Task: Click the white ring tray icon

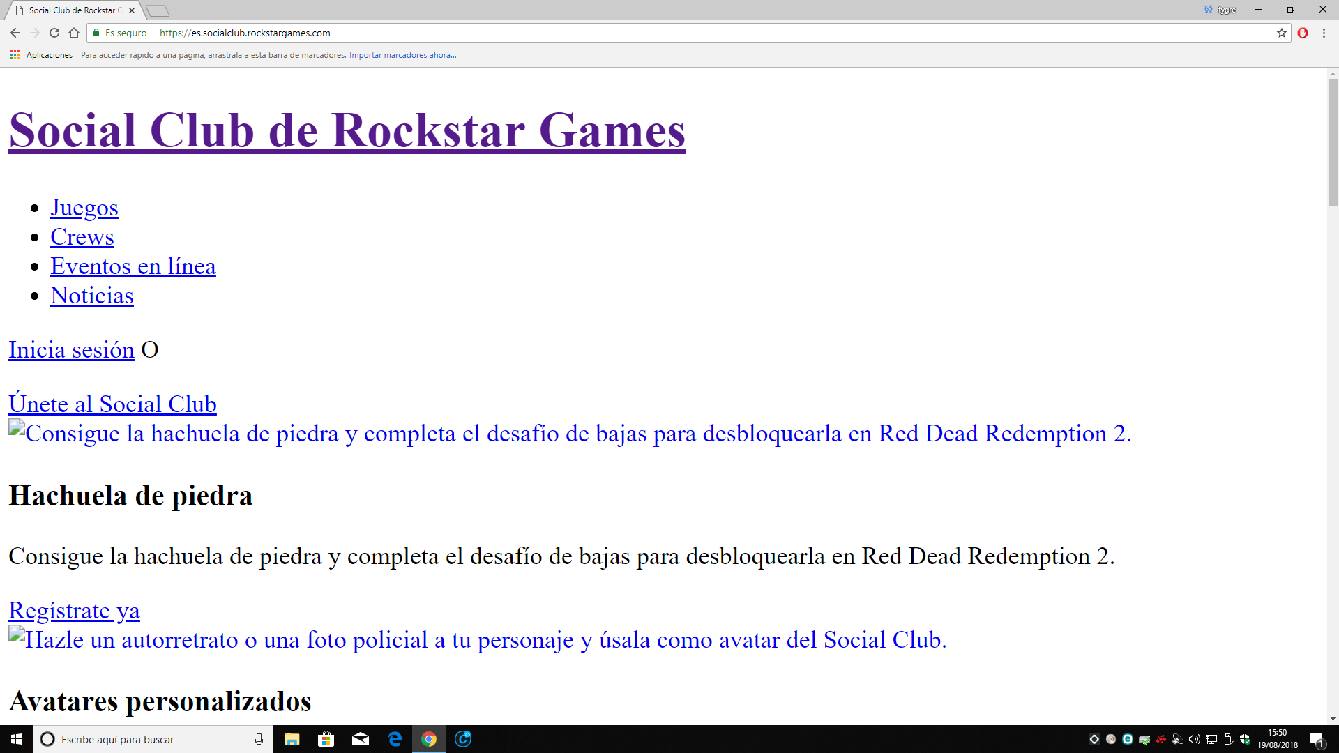Action: pos(1094,739)
